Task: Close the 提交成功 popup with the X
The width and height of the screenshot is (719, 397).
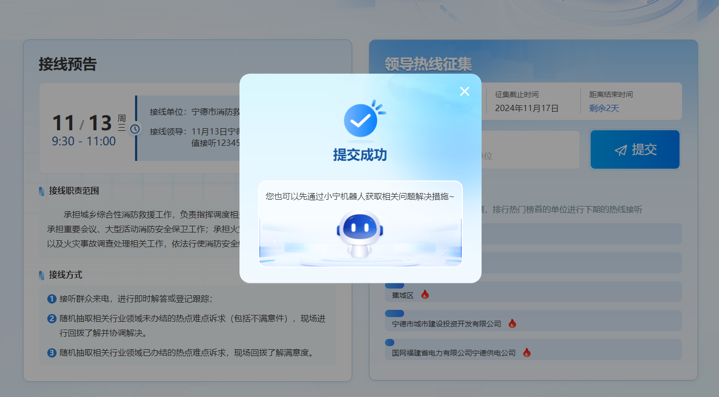Action: click(x=464, y=91)
